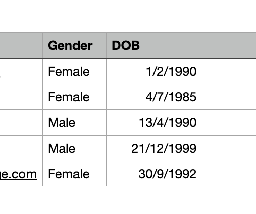Click the Male cell beside 13/4/1990

(x=74, y=122)
